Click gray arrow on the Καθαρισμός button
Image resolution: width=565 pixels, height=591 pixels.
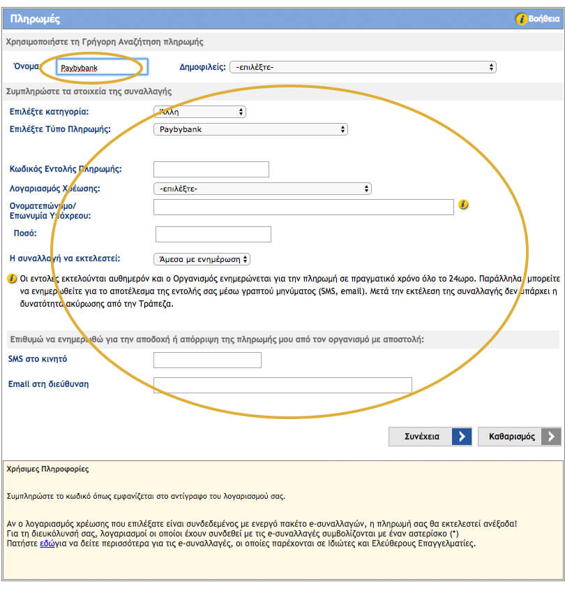coord(551,437)
